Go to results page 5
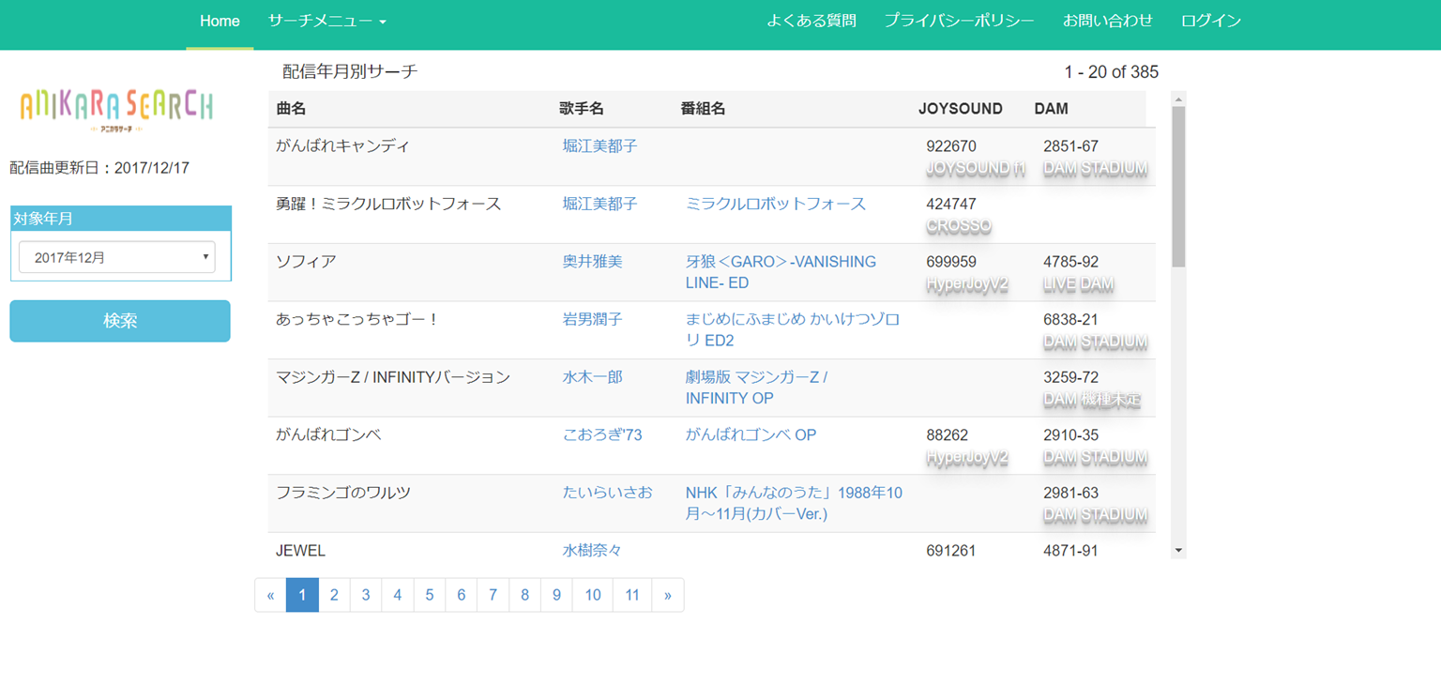Viewport: 1441px width, 685px height. pos(429,595)
